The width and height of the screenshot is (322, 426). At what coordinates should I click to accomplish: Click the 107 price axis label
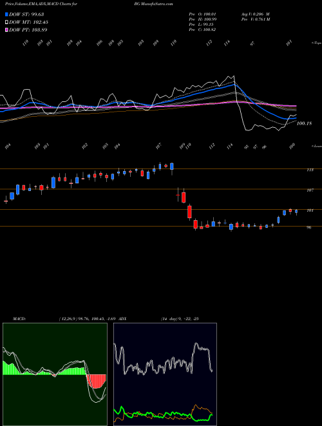point(310,190)
